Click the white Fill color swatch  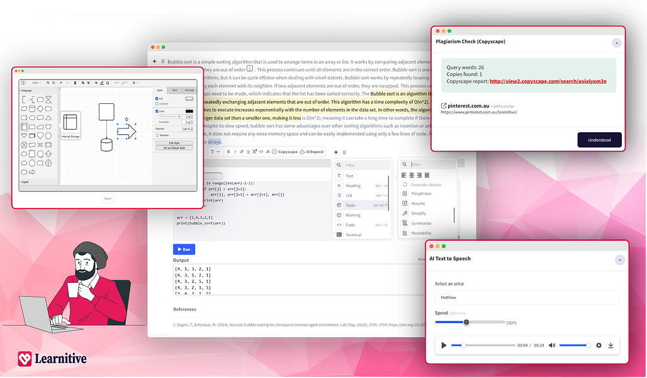pos(189,99)
